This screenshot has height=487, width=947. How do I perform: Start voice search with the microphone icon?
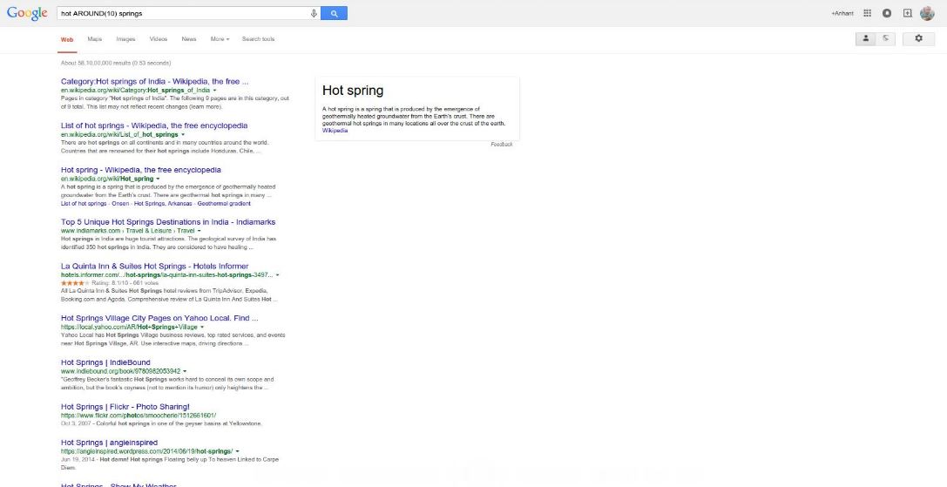[x=314, y=13]
